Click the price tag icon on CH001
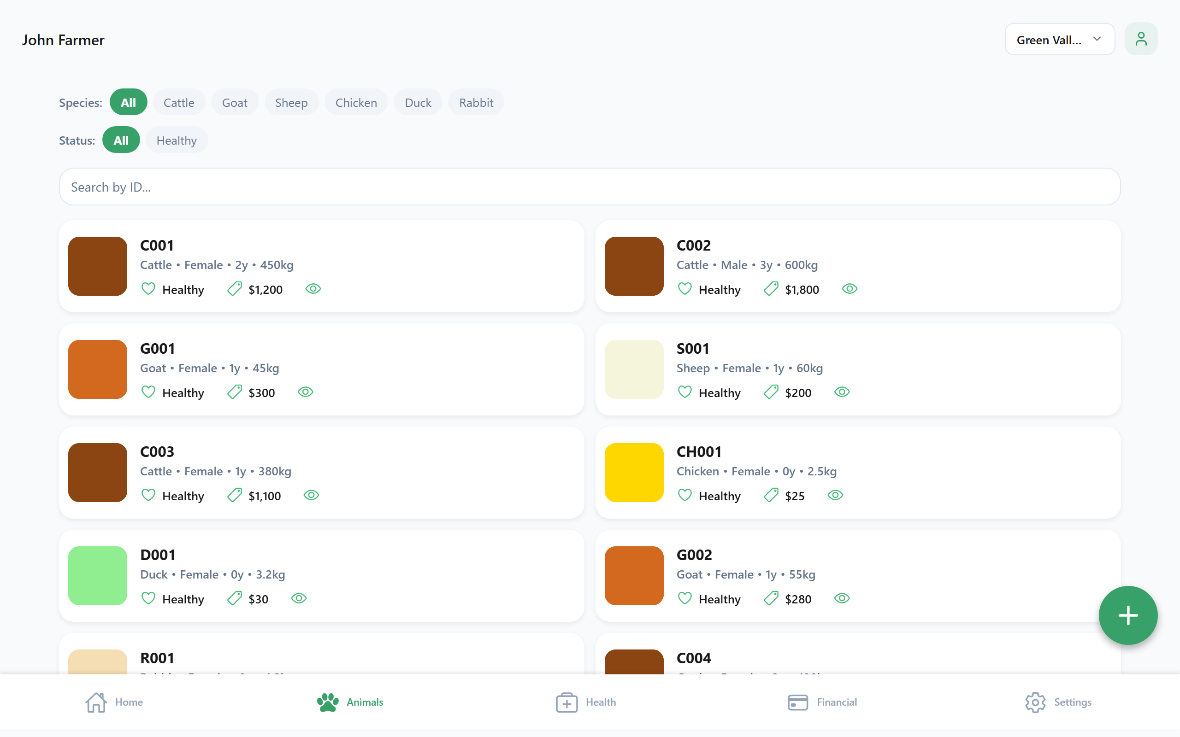This screenshot has height=737, width=1180. pyautogui.click(x=771, y=495)
